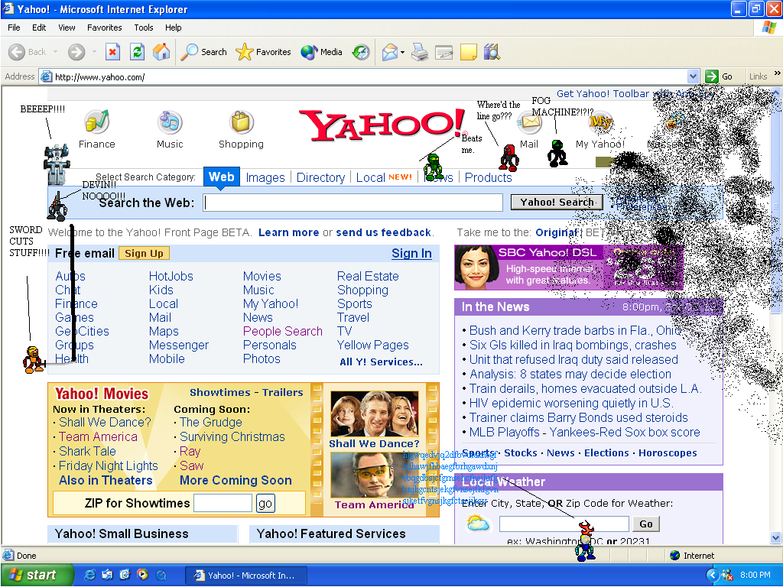Image resolution: width=783 pixels, height=587 pixels.
Task: Select the Images search category tab
Action: 265,177
